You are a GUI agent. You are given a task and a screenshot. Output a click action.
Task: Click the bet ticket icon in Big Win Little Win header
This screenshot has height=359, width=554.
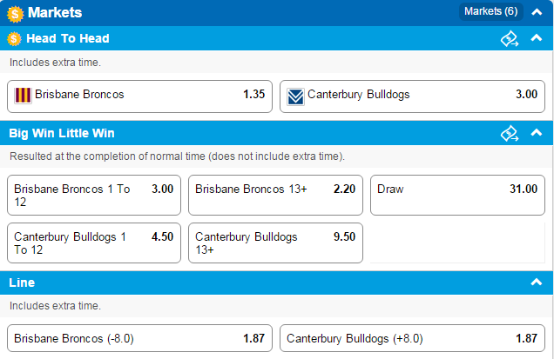point(510,133)
